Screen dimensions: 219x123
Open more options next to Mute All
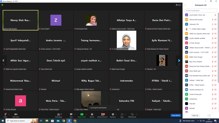coord(209,115)
